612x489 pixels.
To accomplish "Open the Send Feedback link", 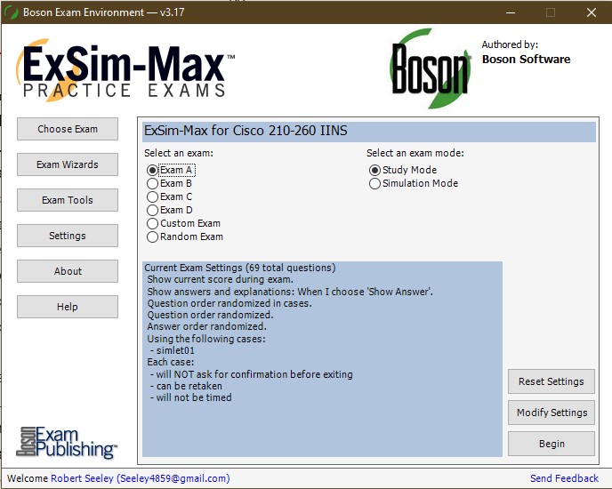I will (564, 478).
